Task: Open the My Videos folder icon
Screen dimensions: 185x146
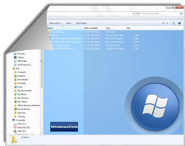Action: tap(15, 102)
